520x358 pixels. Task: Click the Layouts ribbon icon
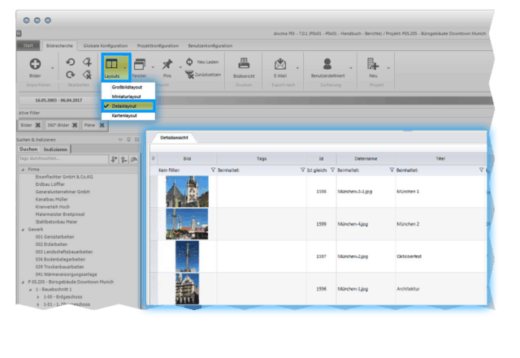pos(111,63)
